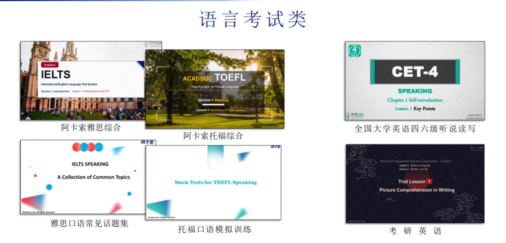The width and height of the screenshot is (506, 243).
Task: Click the teal triangle at TOEFL Speaking slide bottom-left
Action: 160,207
